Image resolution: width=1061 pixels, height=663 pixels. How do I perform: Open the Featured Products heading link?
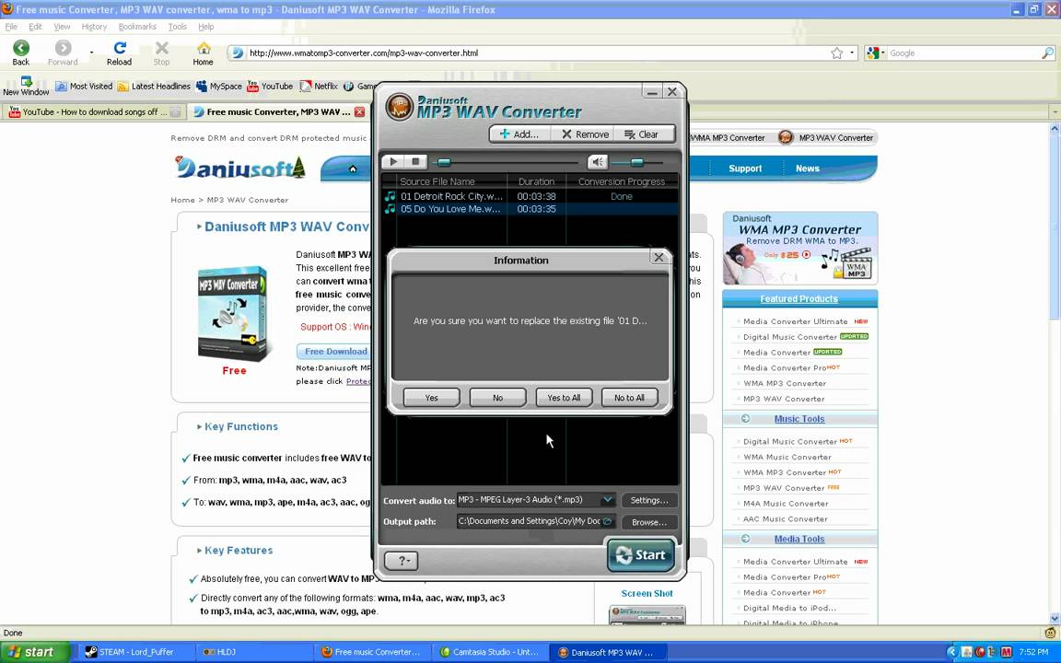click(799, 298)
